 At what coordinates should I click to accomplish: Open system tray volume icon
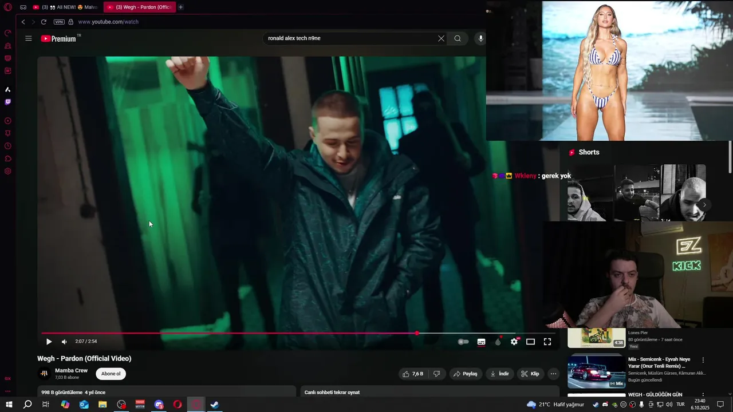coord(669,405)
